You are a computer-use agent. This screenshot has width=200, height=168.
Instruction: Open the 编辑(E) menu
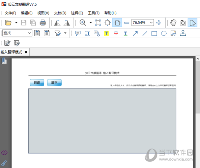point(27,13)
